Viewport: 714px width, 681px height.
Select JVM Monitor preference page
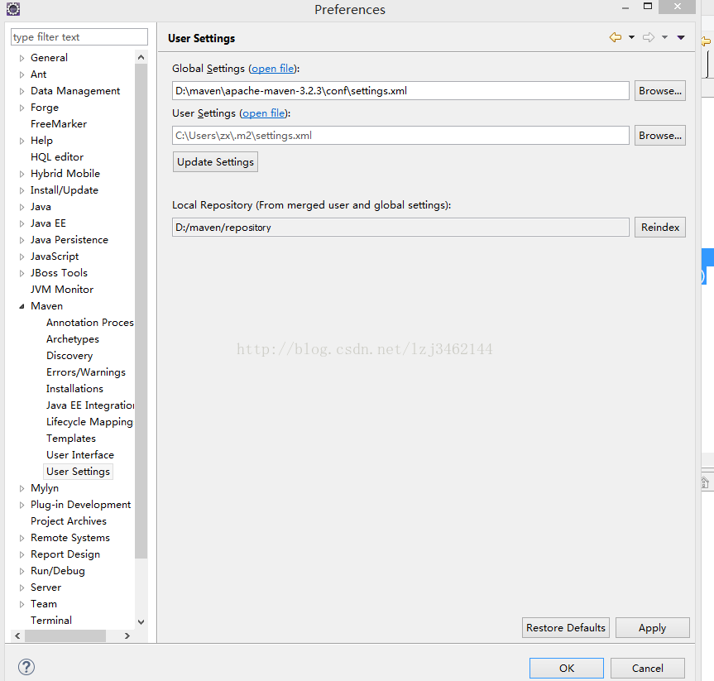(61, 290)
